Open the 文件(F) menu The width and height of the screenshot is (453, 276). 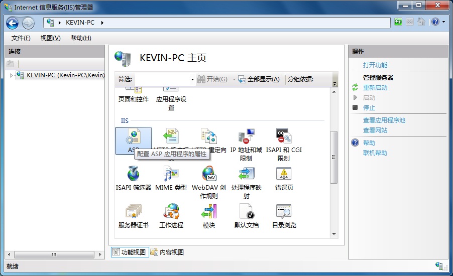21,38
